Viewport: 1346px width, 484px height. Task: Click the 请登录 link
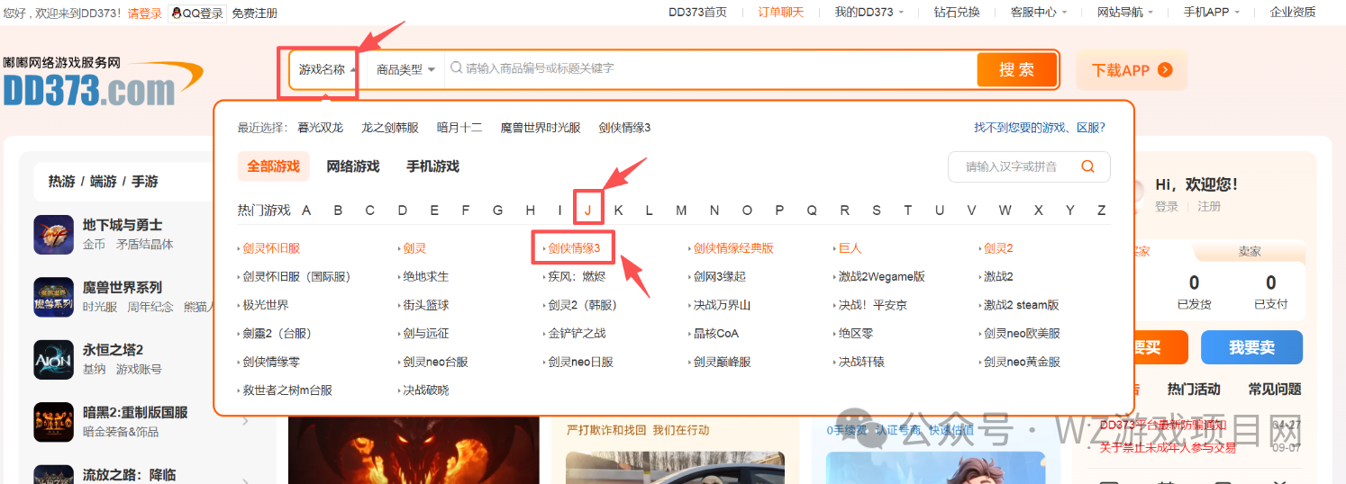pyautogui.click(x=145, y=13)
